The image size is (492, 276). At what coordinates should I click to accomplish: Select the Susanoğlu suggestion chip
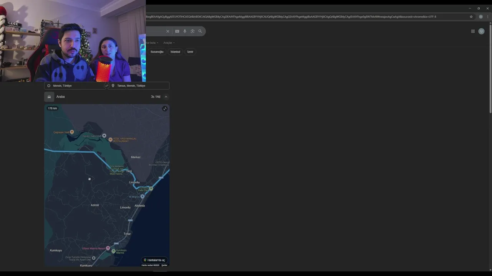pos(157,52)
